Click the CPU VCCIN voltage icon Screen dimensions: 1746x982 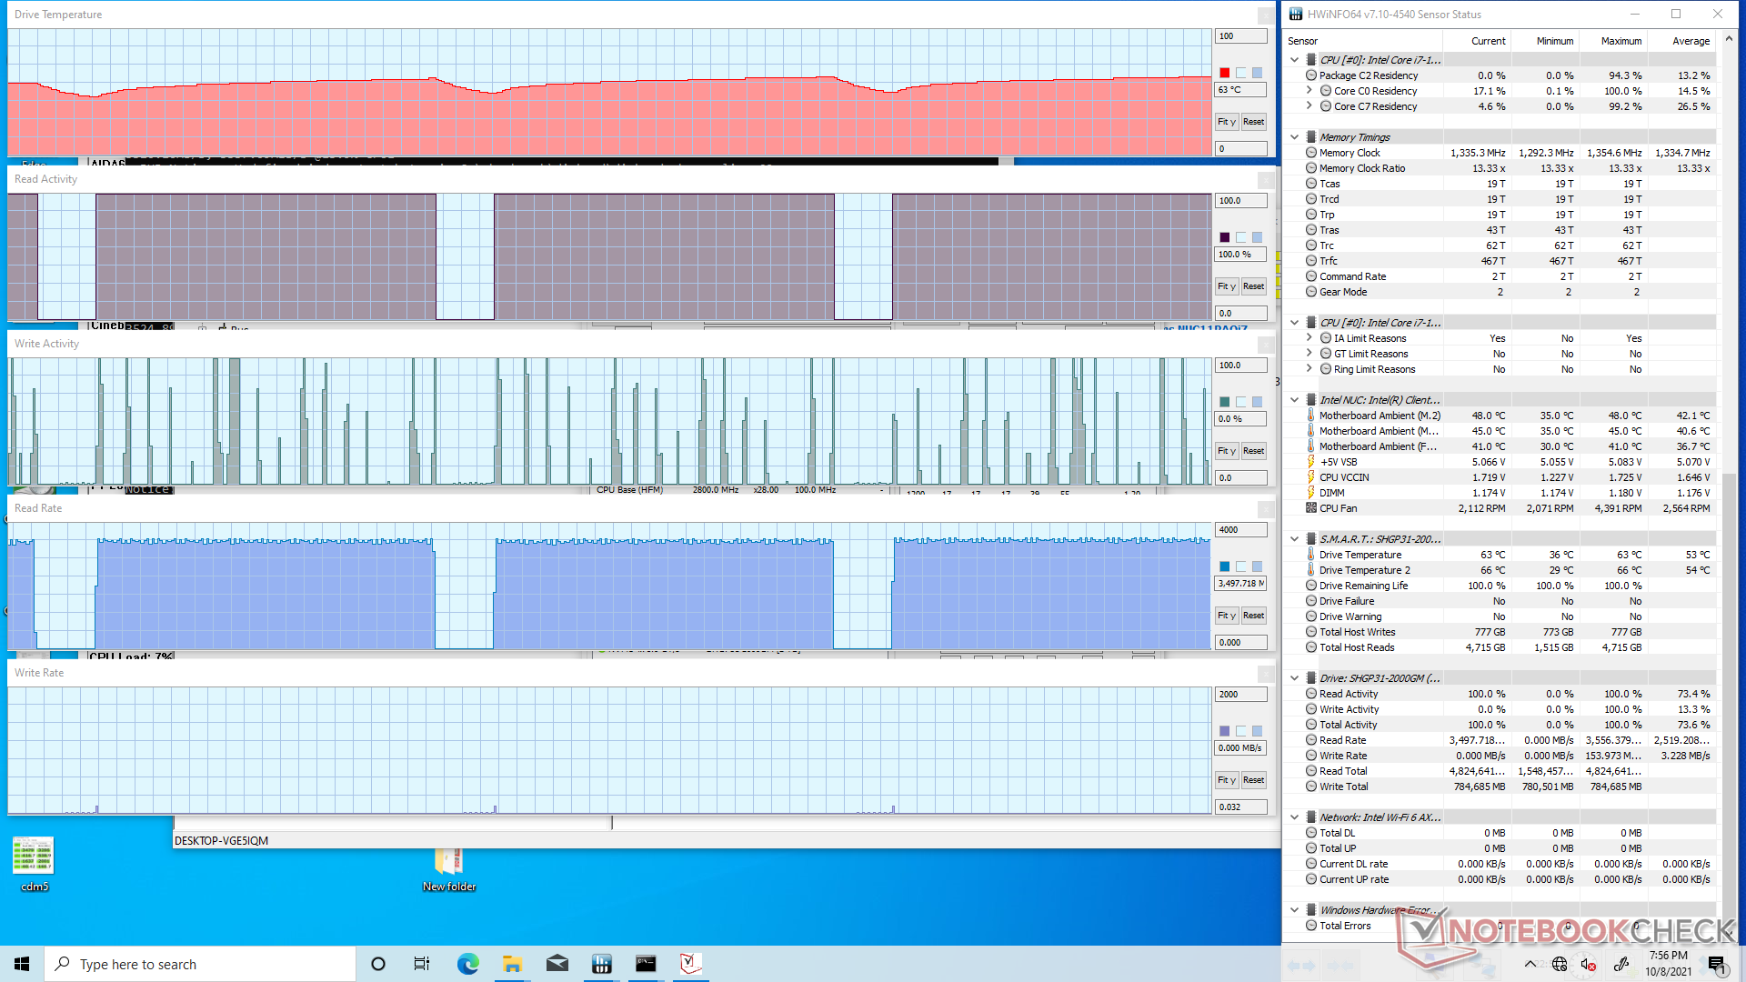click(1311, 477)
